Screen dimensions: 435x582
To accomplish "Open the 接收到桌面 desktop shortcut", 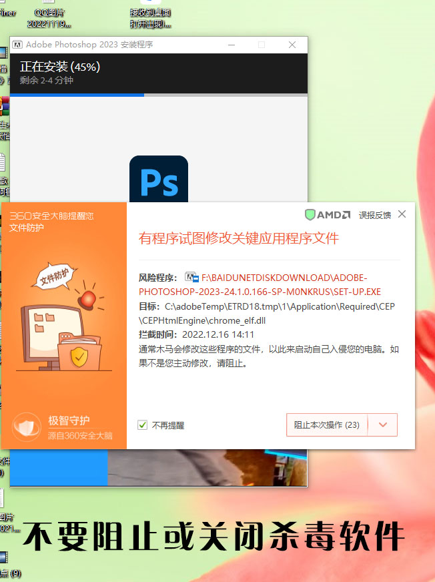I will tap(150, 14).
